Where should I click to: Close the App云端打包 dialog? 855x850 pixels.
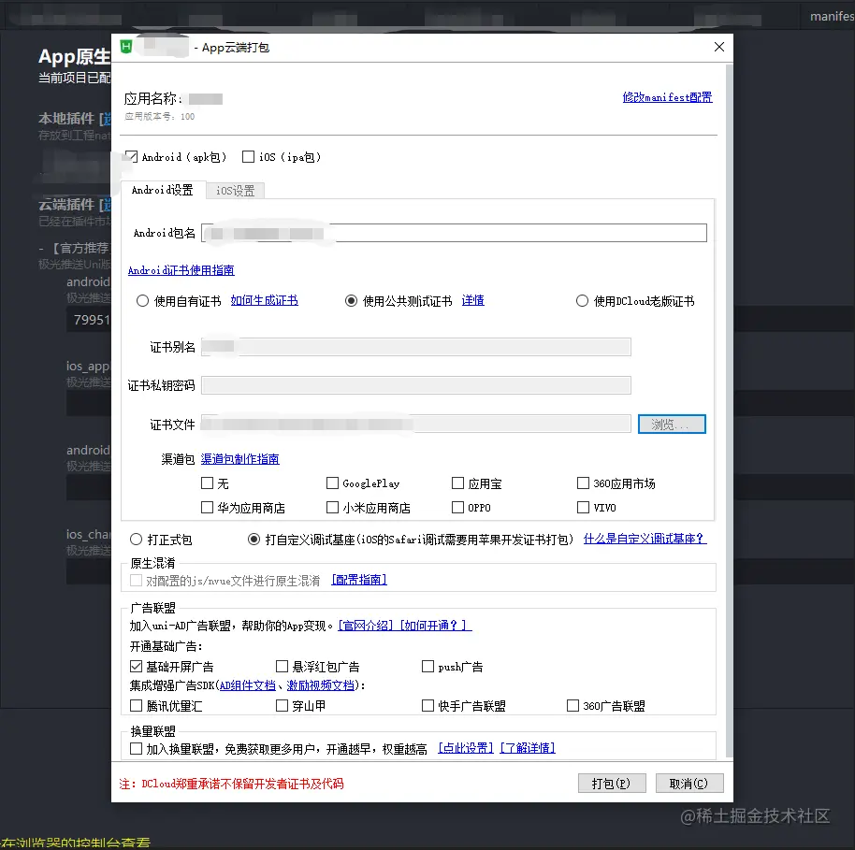(719, 47)
